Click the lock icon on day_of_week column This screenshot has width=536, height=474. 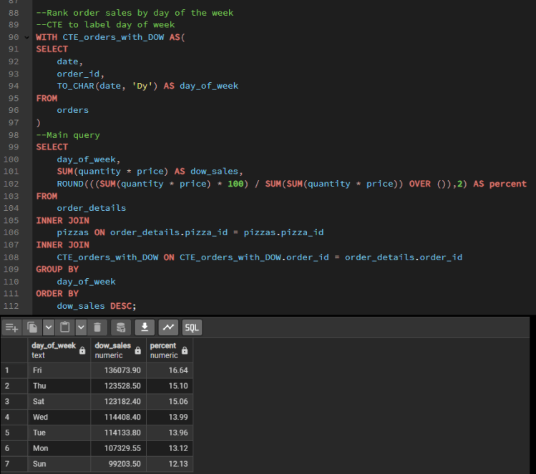[x=82, y=350]
